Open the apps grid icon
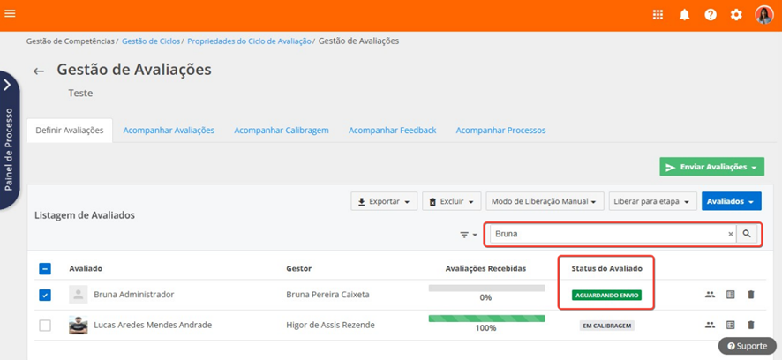The width and height of the screenshot is (782, 360). (x=658, y=15)
